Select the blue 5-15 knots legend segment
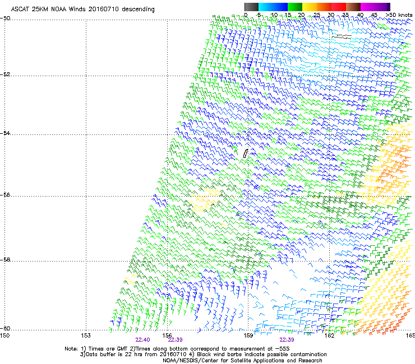 (273, 7)
